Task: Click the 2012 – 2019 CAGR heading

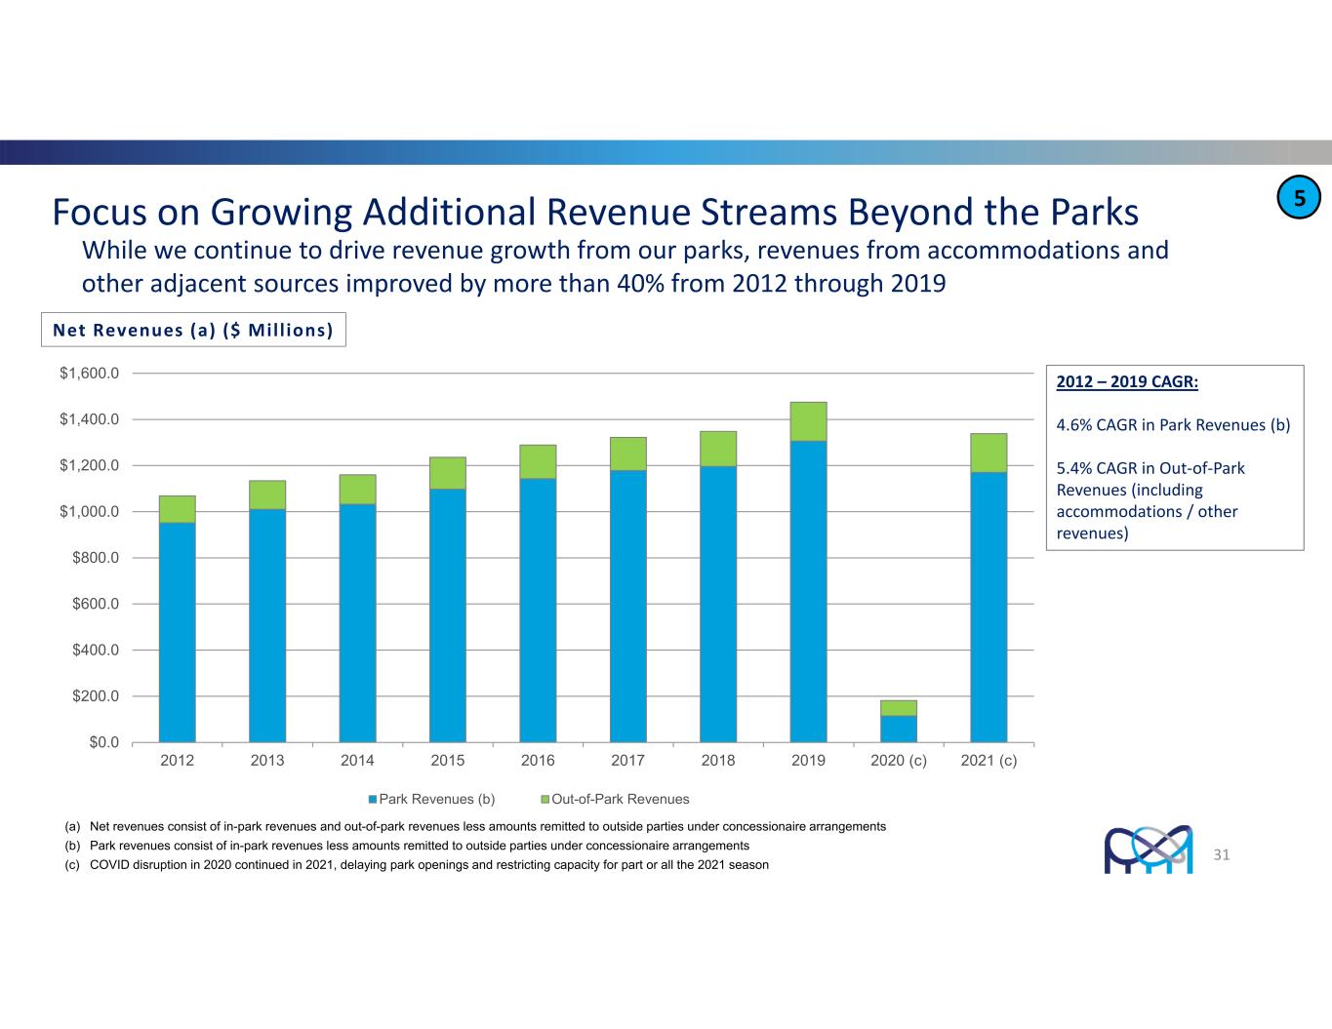Action: point(1127,381)
